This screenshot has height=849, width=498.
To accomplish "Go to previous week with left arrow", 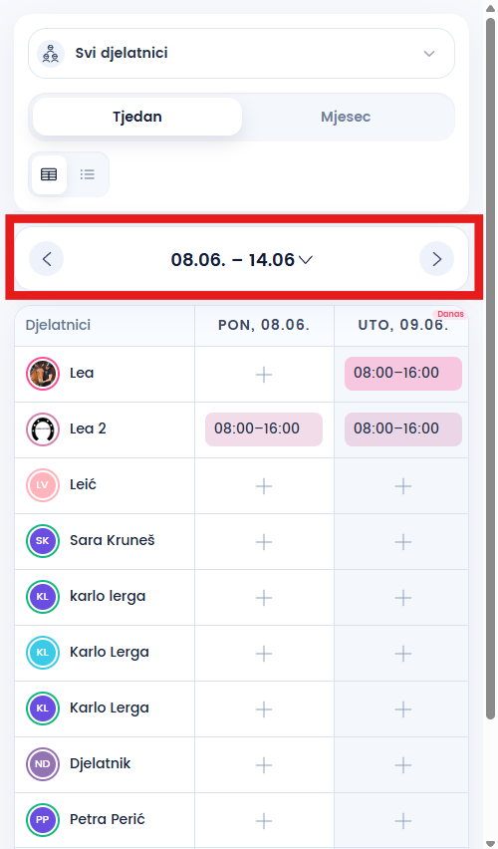I will 46,259.
